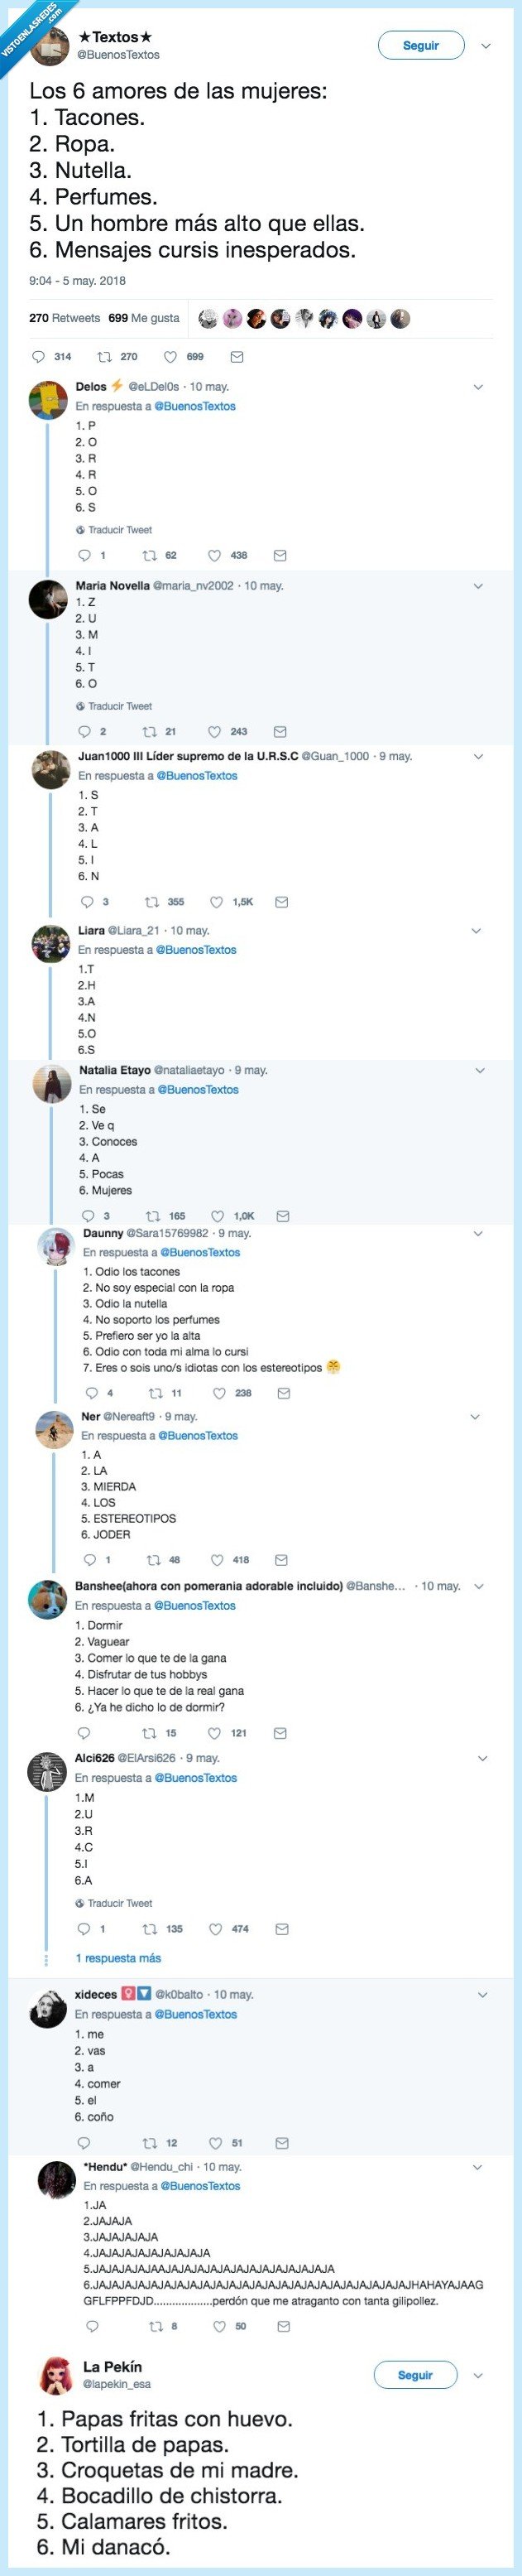
Task: Follow @BuenosTextos with the Seguir button
Action: coord(421,45)
